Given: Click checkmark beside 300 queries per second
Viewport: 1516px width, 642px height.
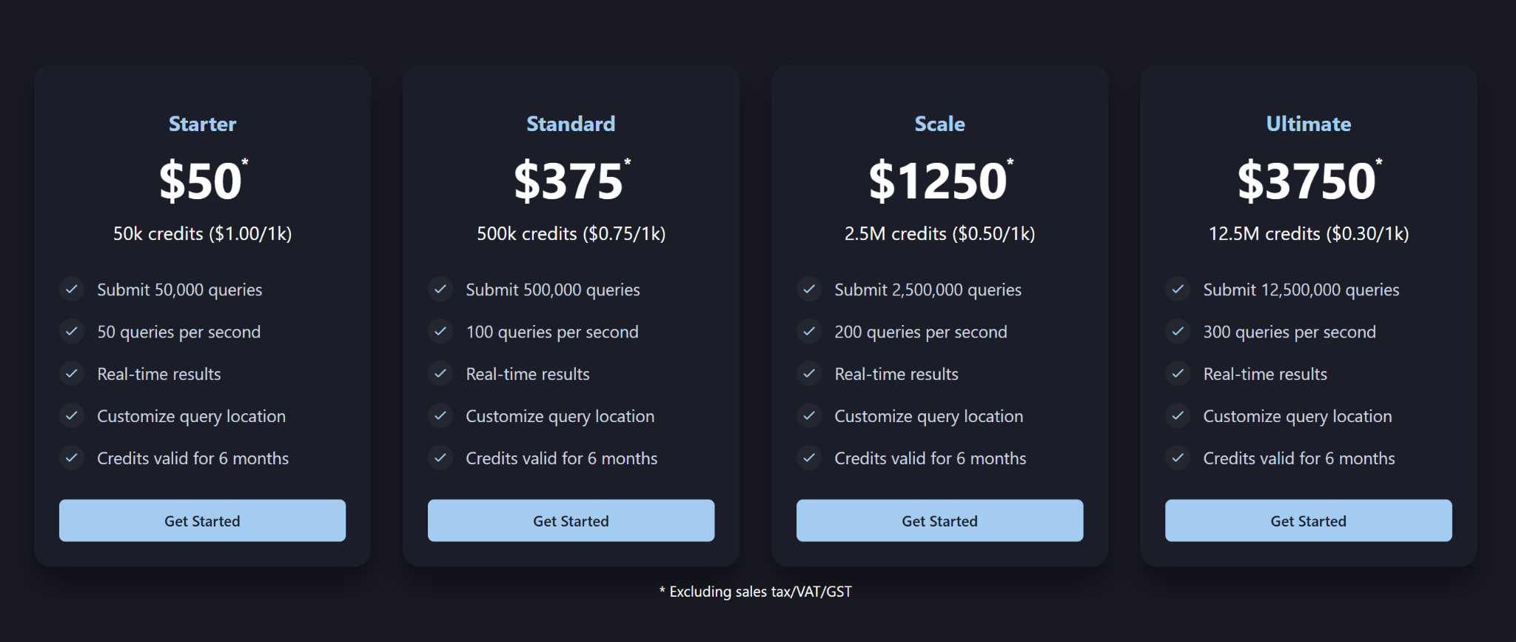Looking at the screenshot, I should click(x=1178, y=331).
